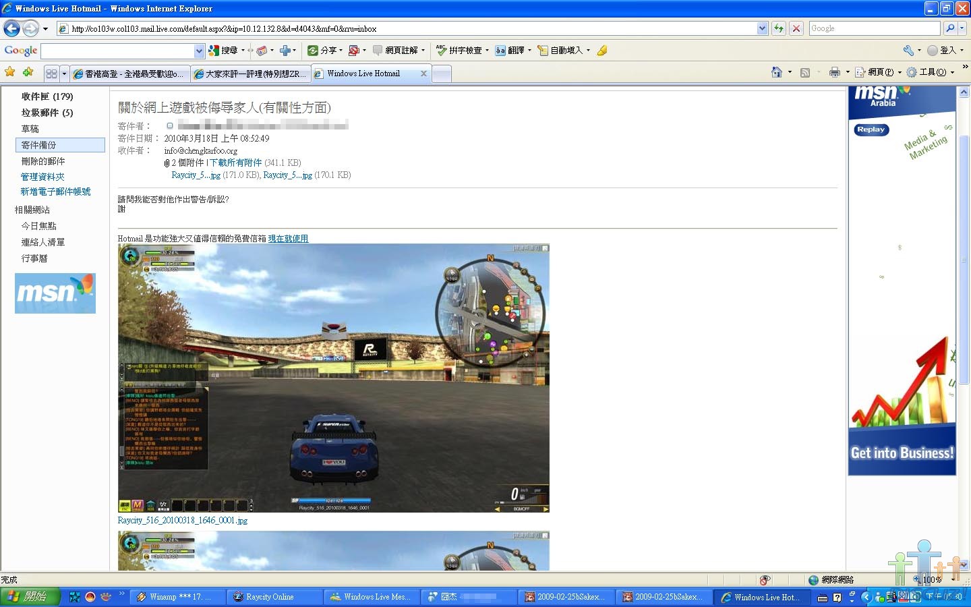
Task: Click the Google toolbar highlighter icon
Action: click(x=602, y=51)
